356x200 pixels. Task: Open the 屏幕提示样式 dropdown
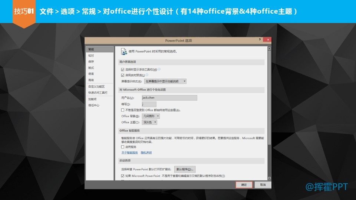165,81
